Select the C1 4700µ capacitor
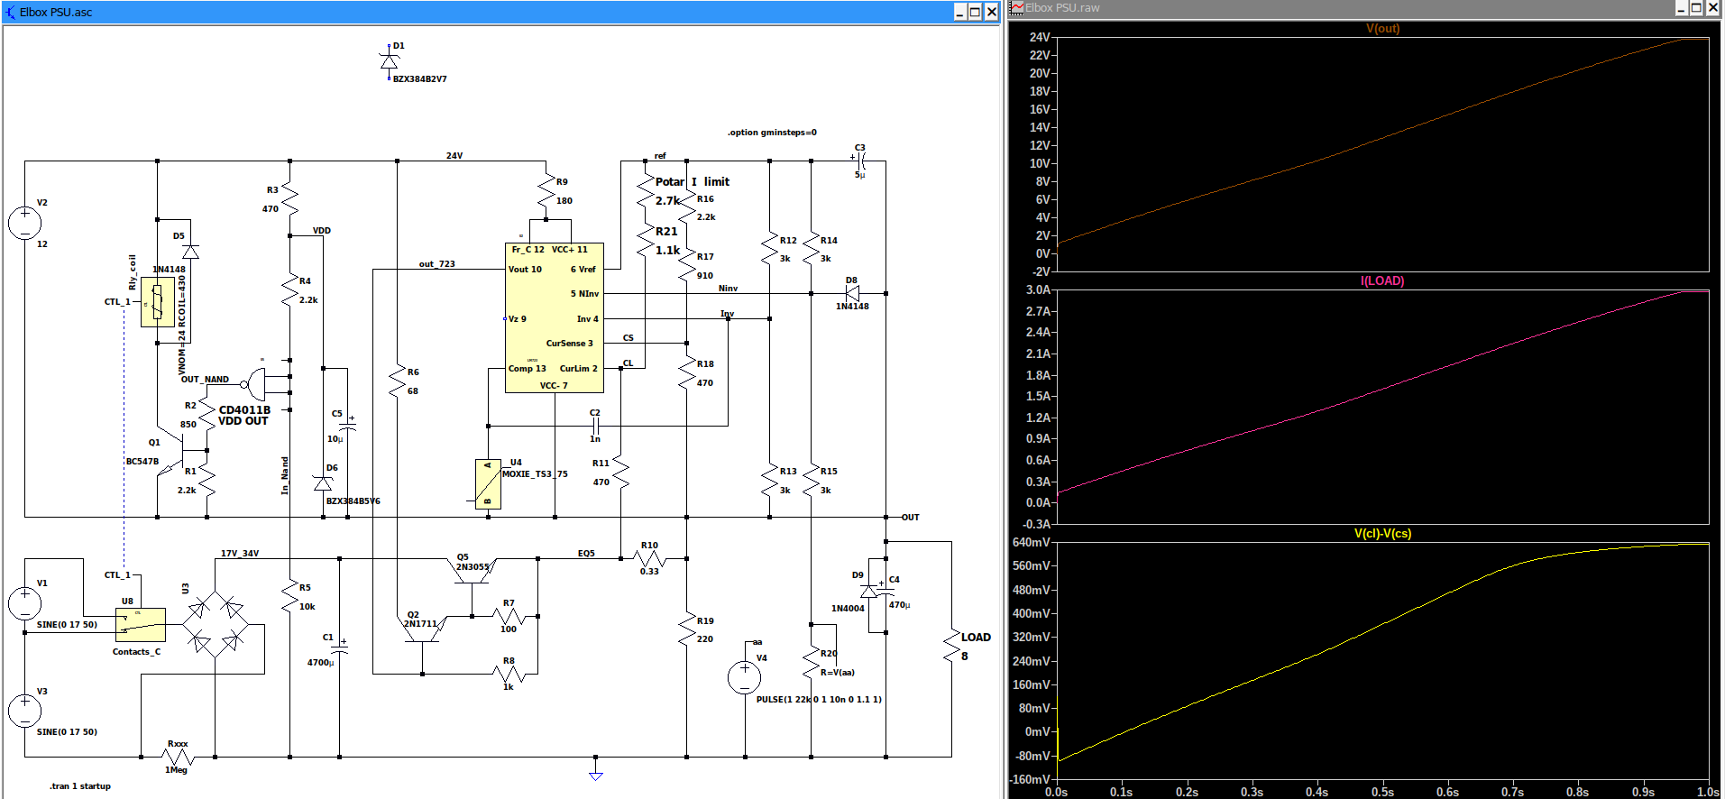The image size is (1725, 799). (340, 647)
